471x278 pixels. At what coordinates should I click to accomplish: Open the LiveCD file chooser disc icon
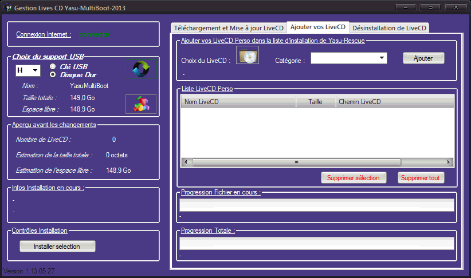(x=248, y=55)
